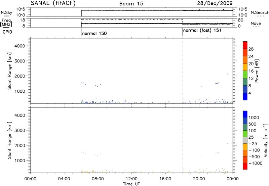Viewport: 269px width, 186px height.
Task: Click the 80 tick label beside Nave axis
Action: coord(241,20)
